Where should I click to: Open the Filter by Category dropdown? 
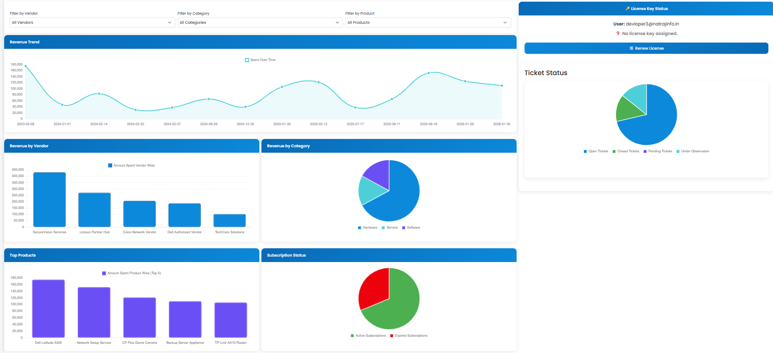[x=260, y=23]
